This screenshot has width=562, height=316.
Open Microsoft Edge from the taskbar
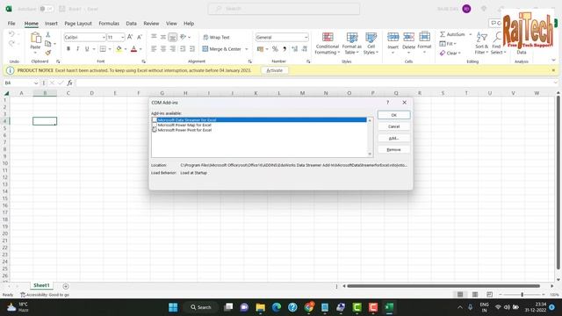click(x=277, y=307)
